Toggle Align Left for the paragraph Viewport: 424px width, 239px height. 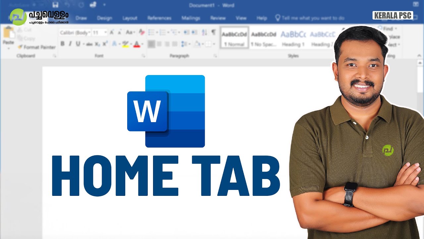(x=151, y=44)
